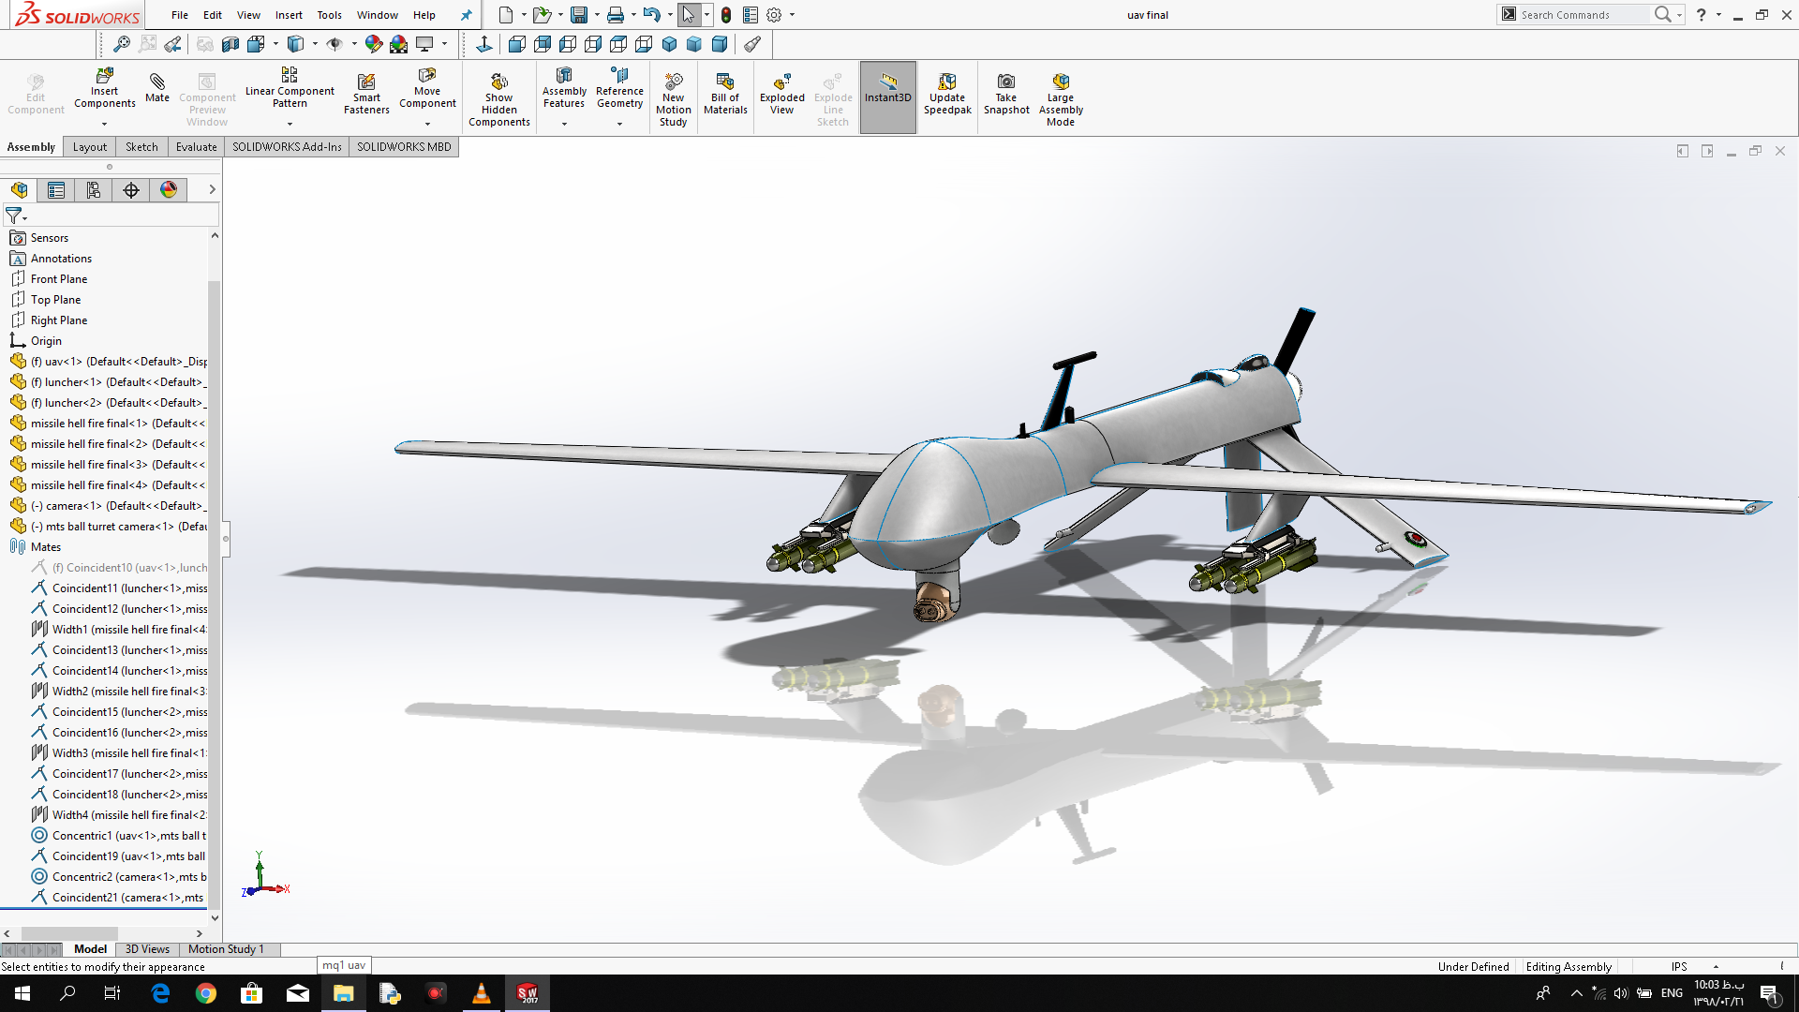Open the ConfigurationManager tab icon
The height and width of the screenshot is (1012, 1799).
[94, 190]
